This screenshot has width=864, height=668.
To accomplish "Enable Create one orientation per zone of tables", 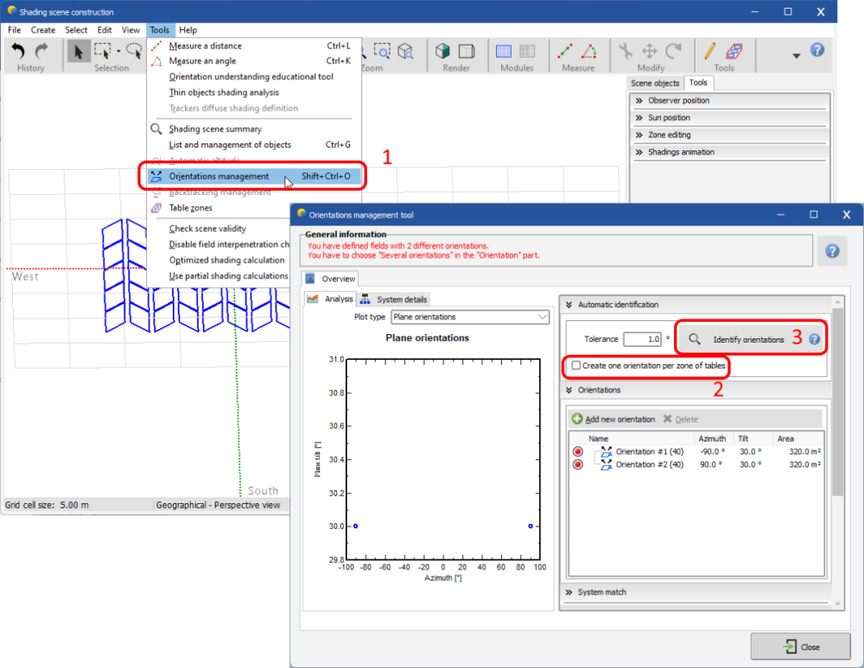I will 576,366.
